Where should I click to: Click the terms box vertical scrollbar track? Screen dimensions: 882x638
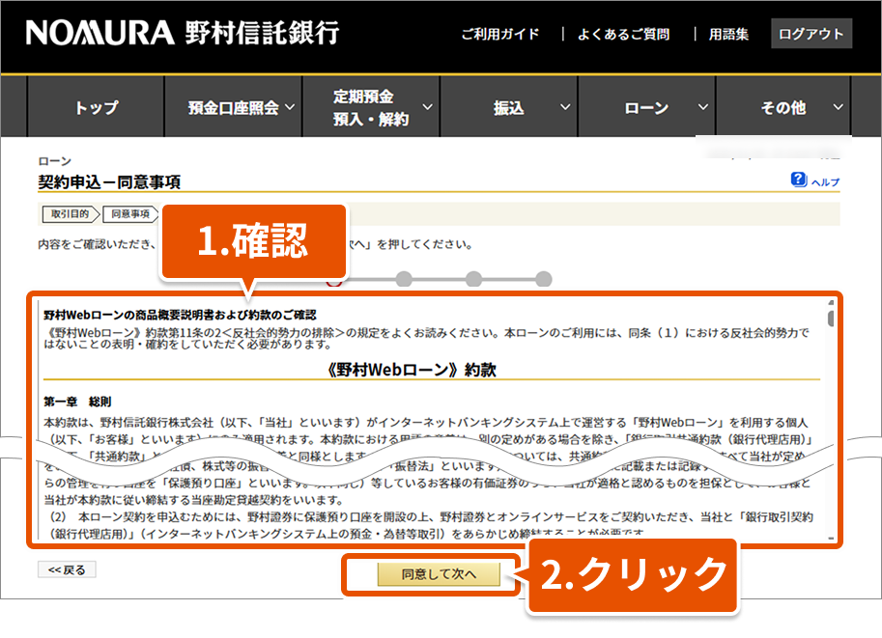(831, 425)
